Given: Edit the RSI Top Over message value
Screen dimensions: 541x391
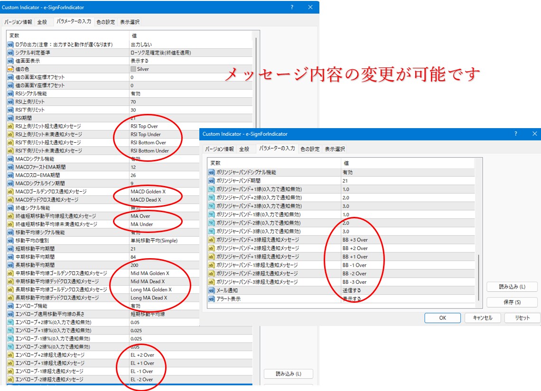Looking at the screenshot, I should tap(164, 126).
